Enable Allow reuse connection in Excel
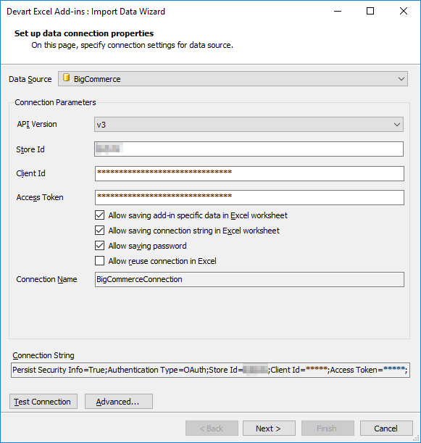The height and width of the screenshot is (443, 421). [x=100, y=261]
